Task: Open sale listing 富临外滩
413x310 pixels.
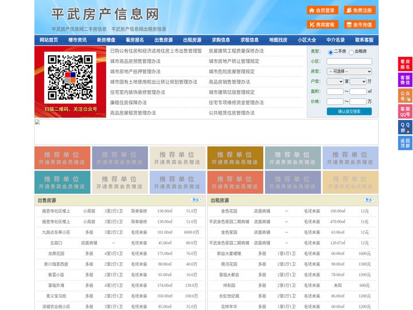Action: click(x=56, y=285)
